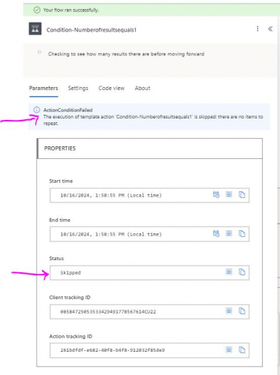This screenshot has width=280, height=375.
Task: Click the 'Status' label
Action: point(56,259)
